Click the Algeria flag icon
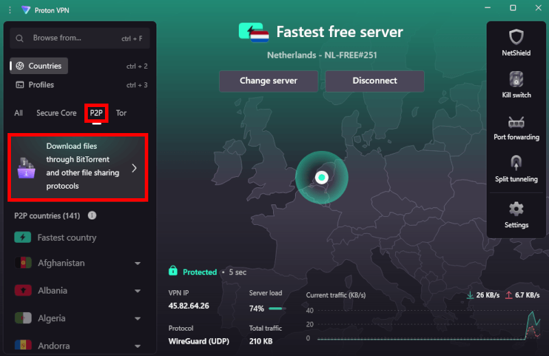549x356 pixels. click(x=23, y=318)
